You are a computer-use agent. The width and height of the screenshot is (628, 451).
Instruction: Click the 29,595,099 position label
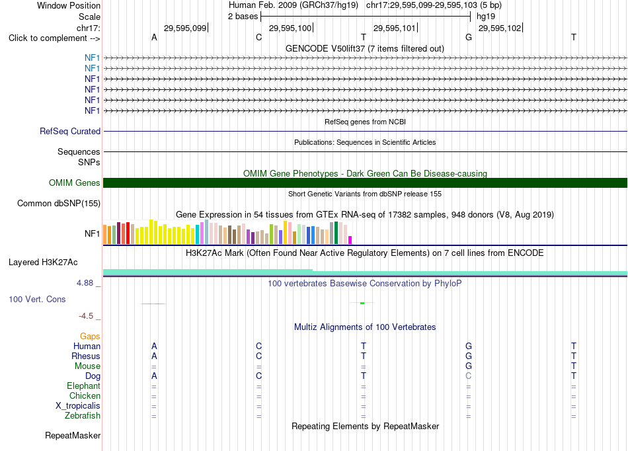click(185, 28)
